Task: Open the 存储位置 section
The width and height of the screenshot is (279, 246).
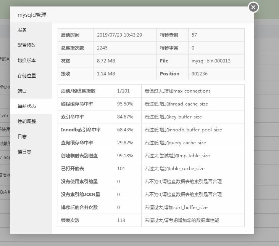Action: 27,76
